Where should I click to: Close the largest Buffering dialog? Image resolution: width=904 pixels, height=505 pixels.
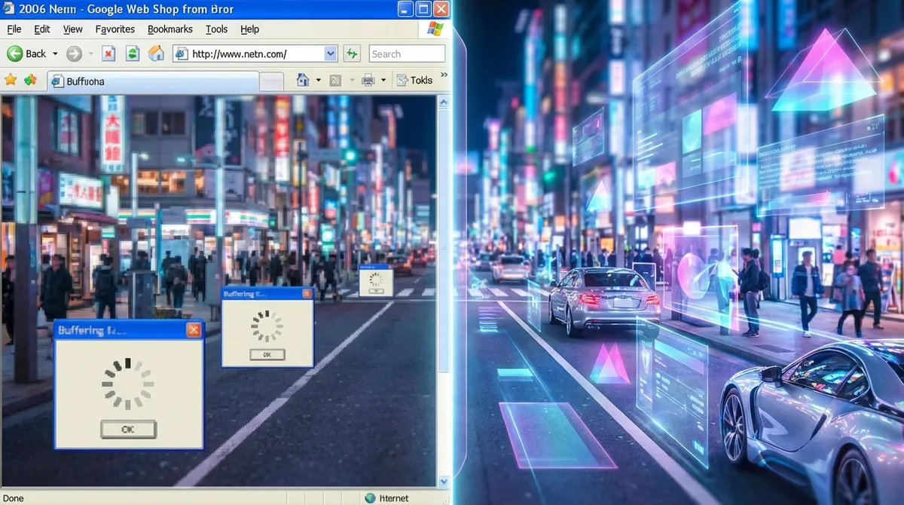click(194, 330)
